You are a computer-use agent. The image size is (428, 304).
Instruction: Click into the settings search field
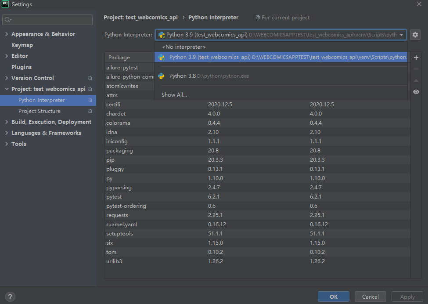(47, 20)
